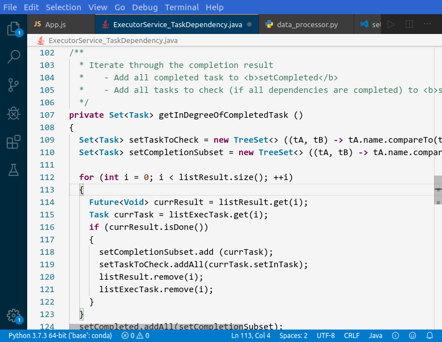Open the Test flask icon view
This screenshot has height=342, width=442.
click(14, 170)
